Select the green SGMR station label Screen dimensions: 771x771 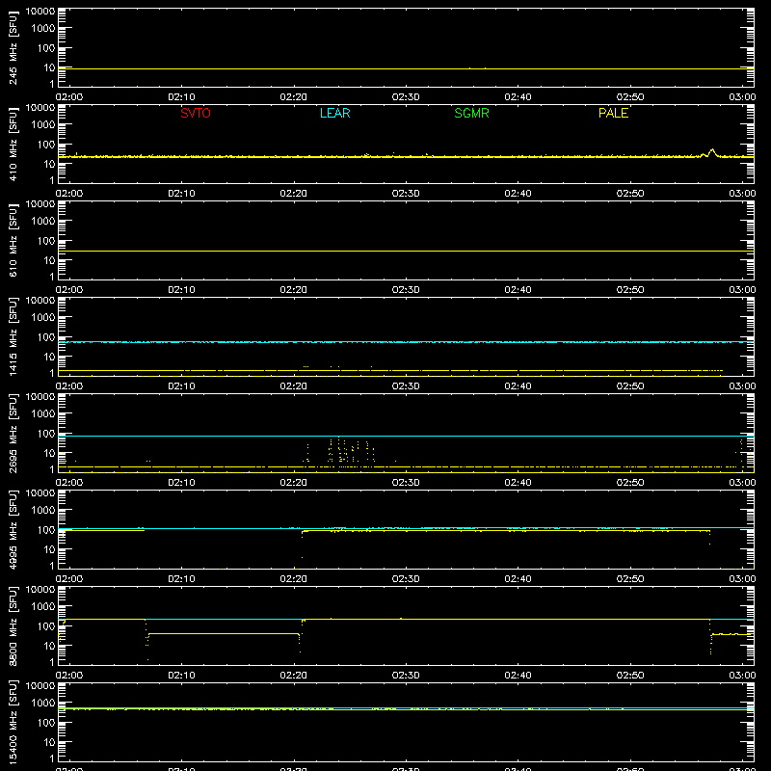(x=471, y=113)
